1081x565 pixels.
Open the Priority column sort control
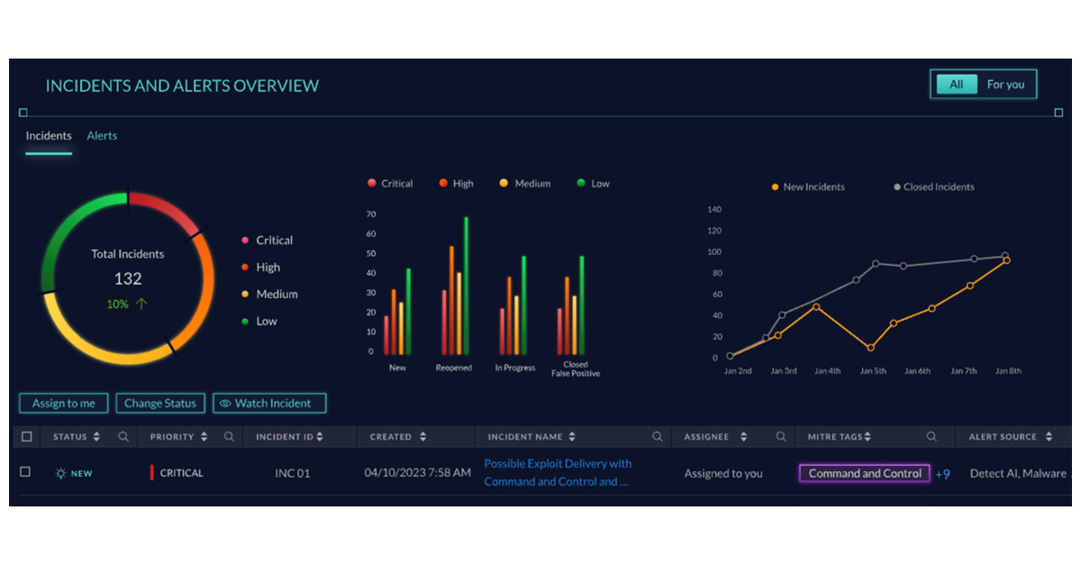coord(204,436)
